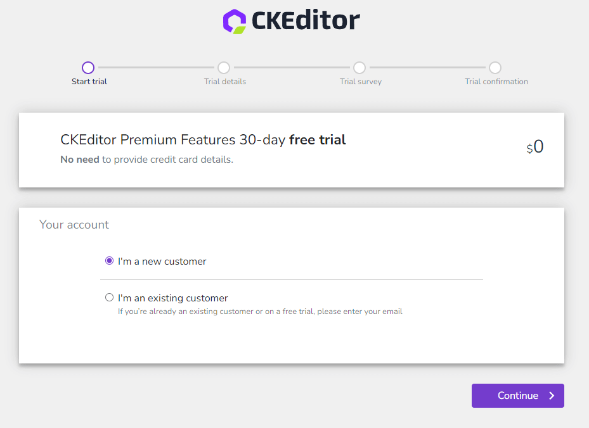Viewport: 589px width, 428px height.
Task: Choose the existing customer radio button
Action: (110, 298)
